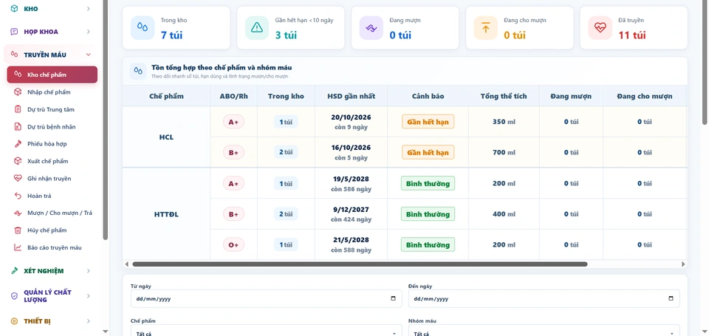
Task: Click the table scrollbar left arrow
Action: (x=126, y=264)
